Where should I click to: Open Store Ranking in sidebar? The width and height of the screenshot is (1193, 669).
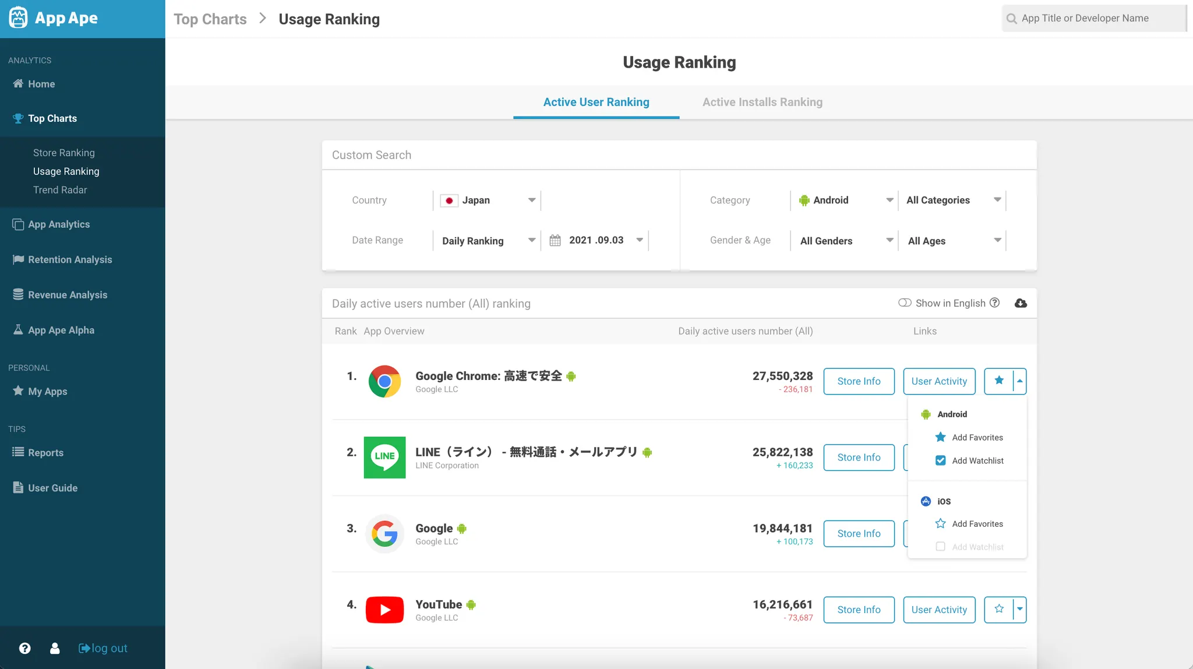click(63, 153)
